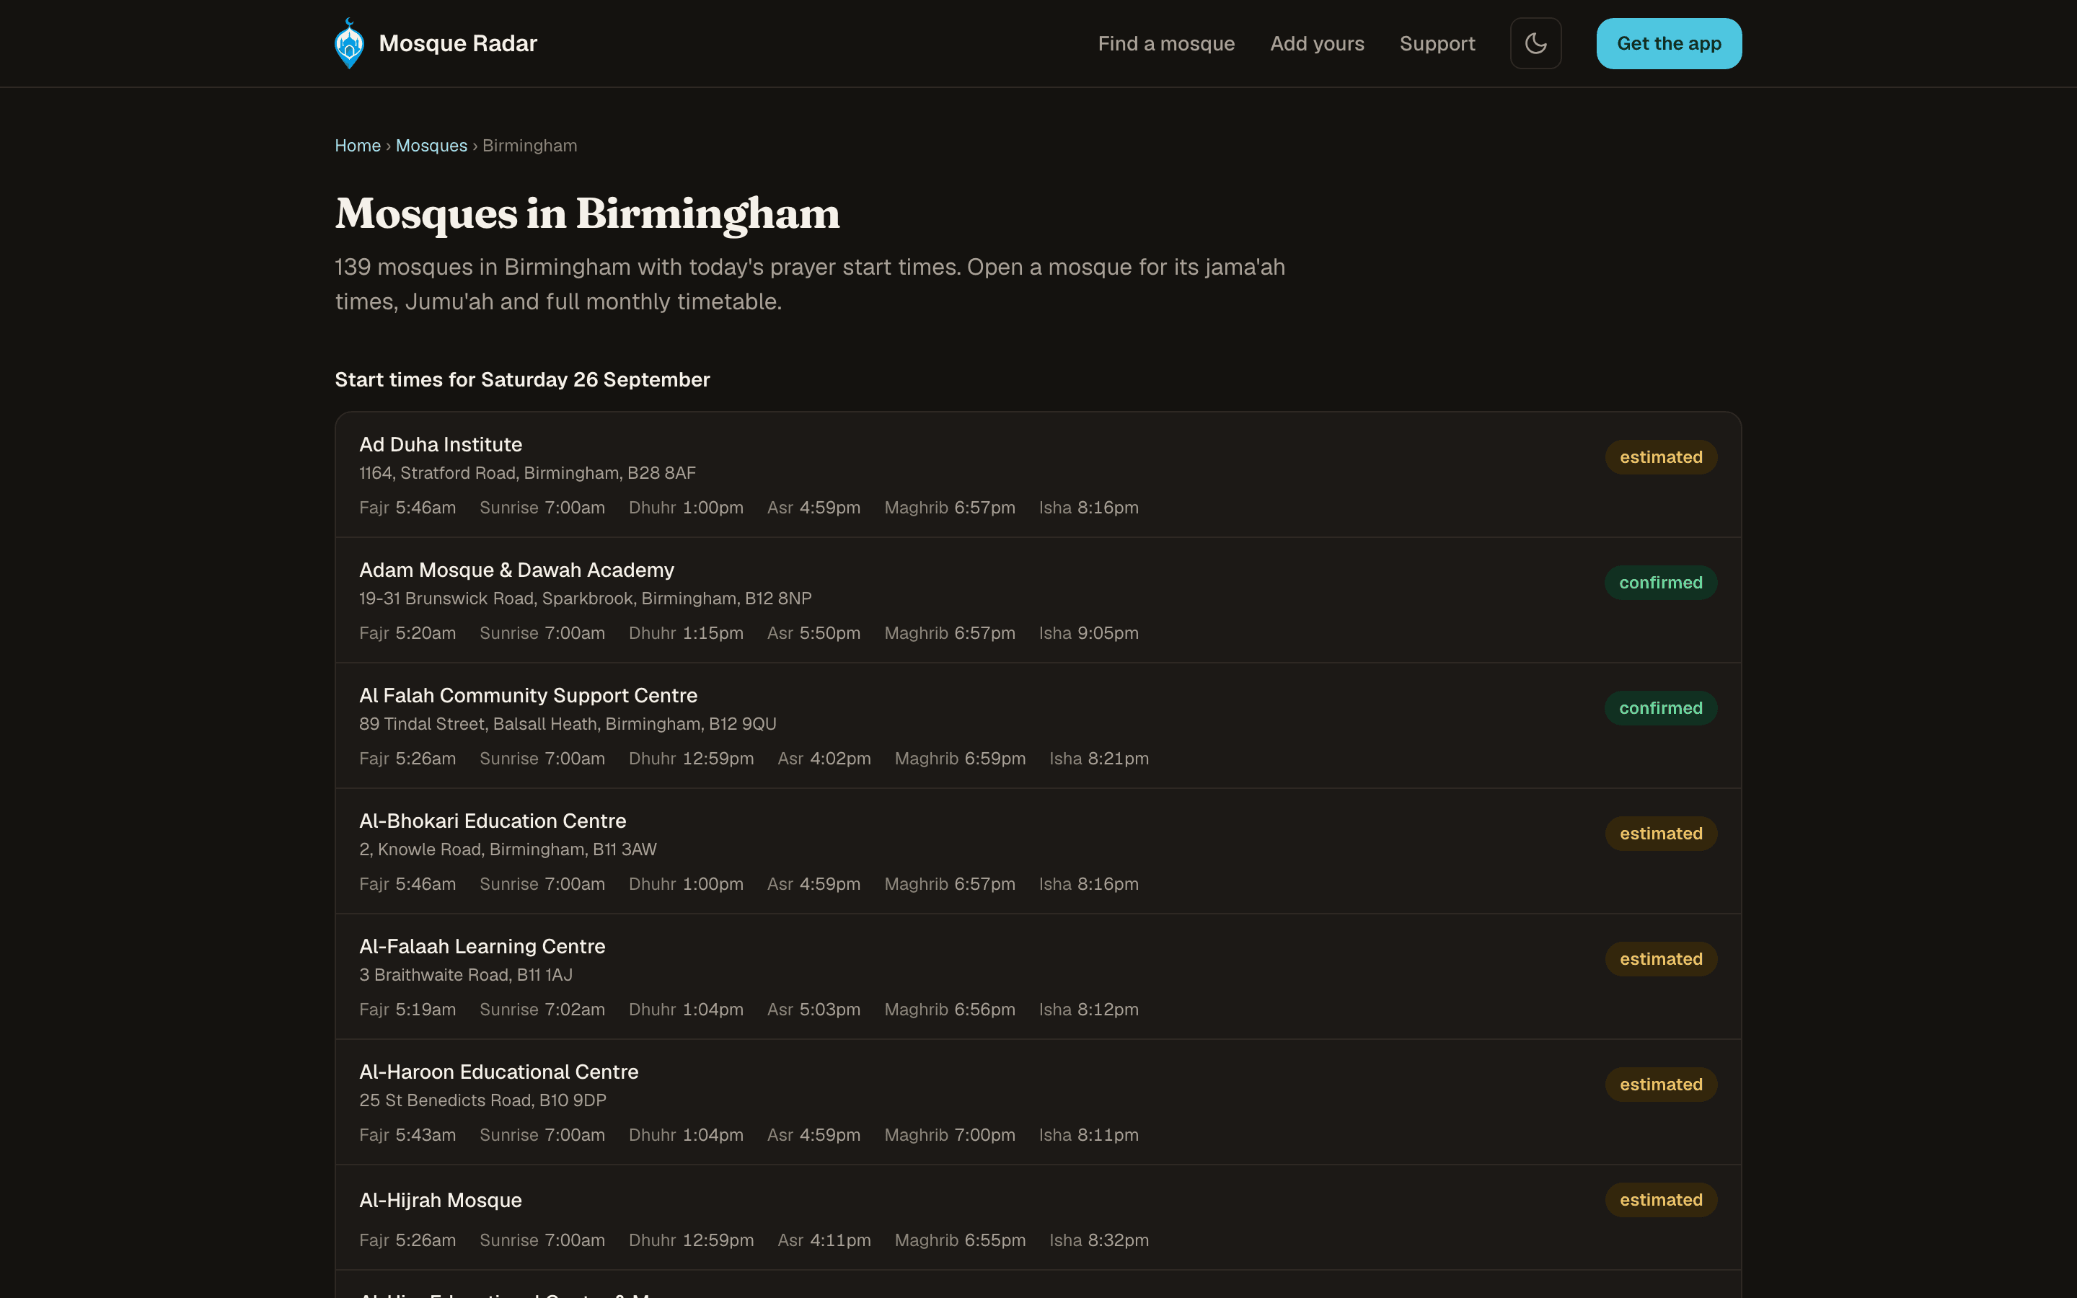Click the estimated badge on Al-Hijrah Mosque

click(1661, 1200)
